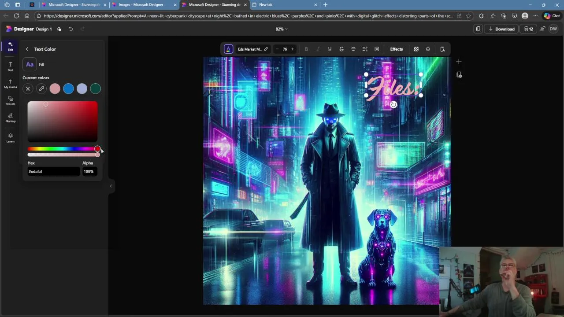This screenshot has width=564, height=317.
Task: Open the credits 12 button
Action: click(x=528, y=29)
